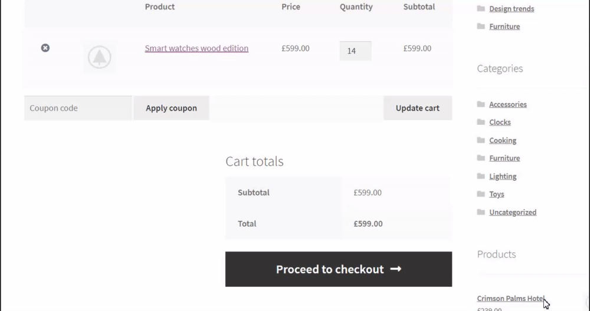
Task: Open the Design trends category link
Action: [512, 9]
